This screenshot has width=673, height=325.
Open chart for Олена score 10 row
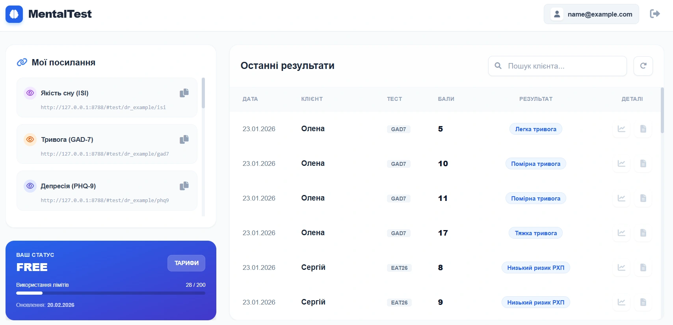click(621, 163)
